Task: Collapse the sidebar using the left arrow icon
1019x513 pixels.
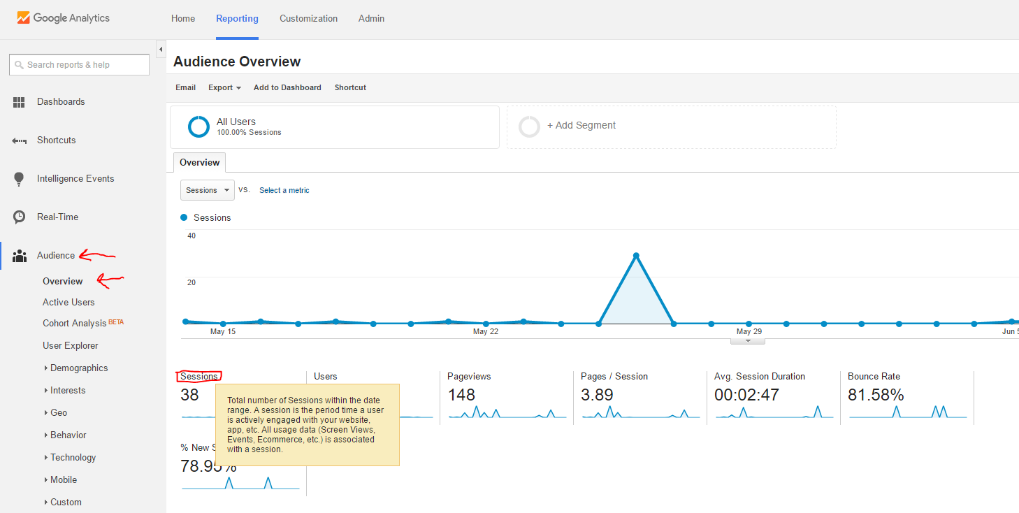Action: 160,50
